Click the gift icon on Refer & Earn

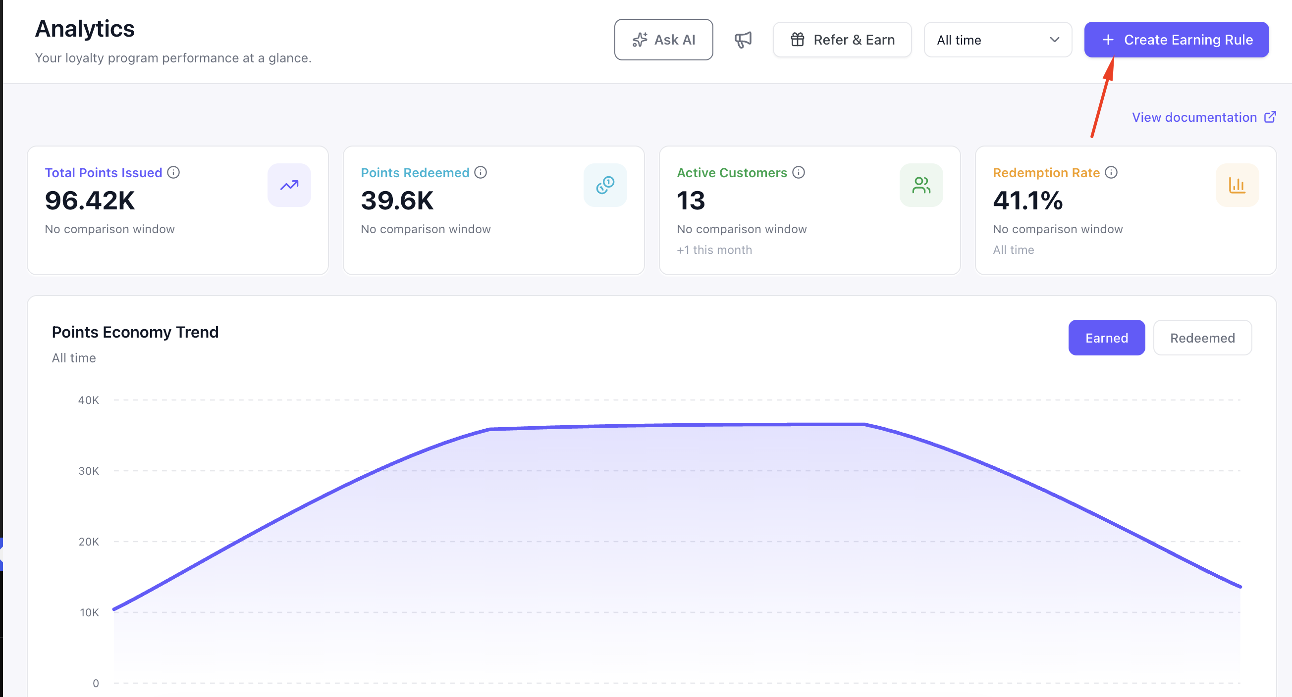(x=798, y=40)
